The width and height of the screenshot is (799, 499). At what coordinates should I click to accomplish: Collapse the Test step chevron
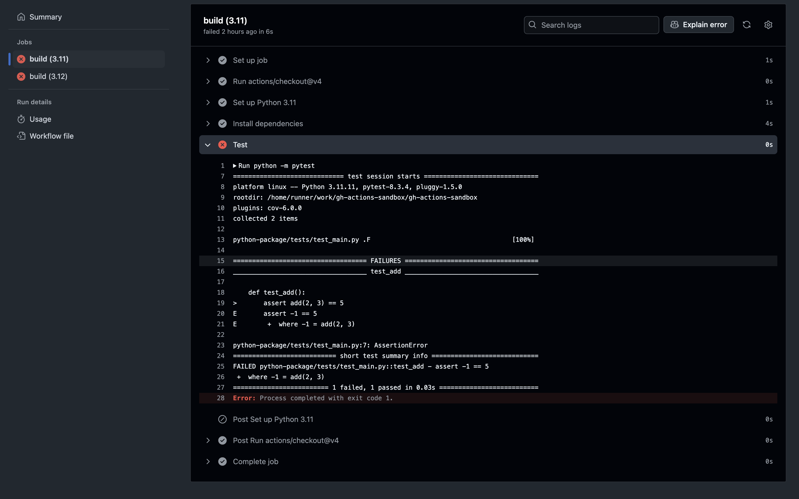click(x=208, y=145)
